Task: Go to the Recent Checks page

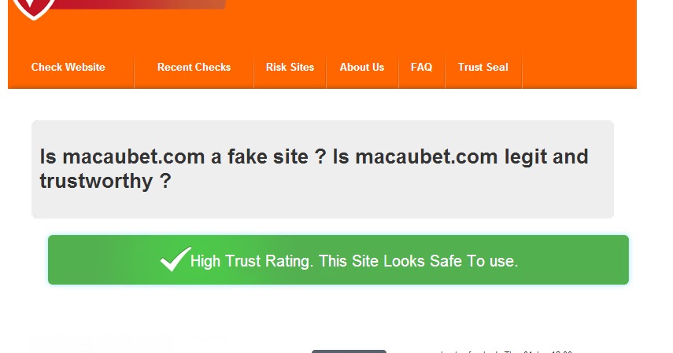Action: click(194, 68)
